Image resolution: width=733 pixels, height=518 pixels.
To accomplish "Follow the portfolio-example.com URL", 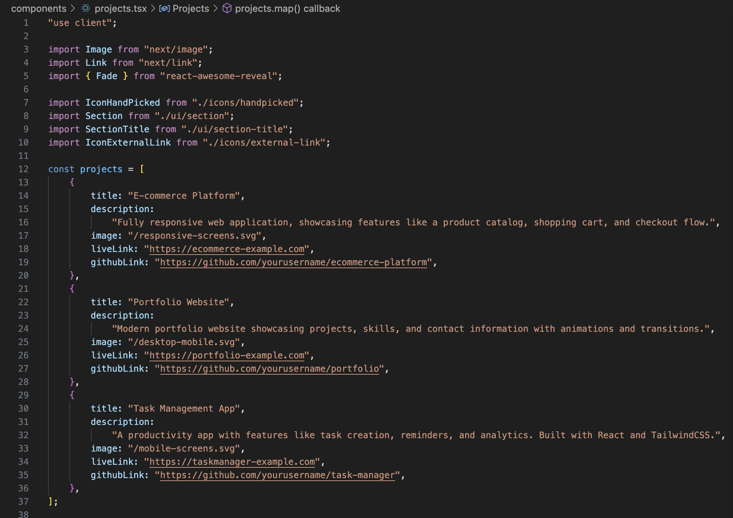I will pos(226,355).
